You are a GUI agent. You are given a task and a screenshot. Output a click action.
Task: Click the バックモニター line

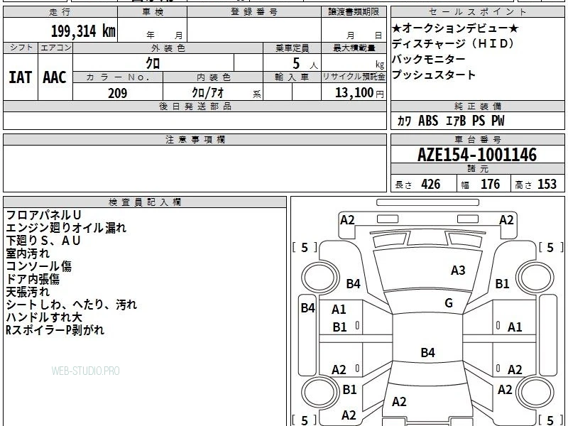tap(429, 59)
